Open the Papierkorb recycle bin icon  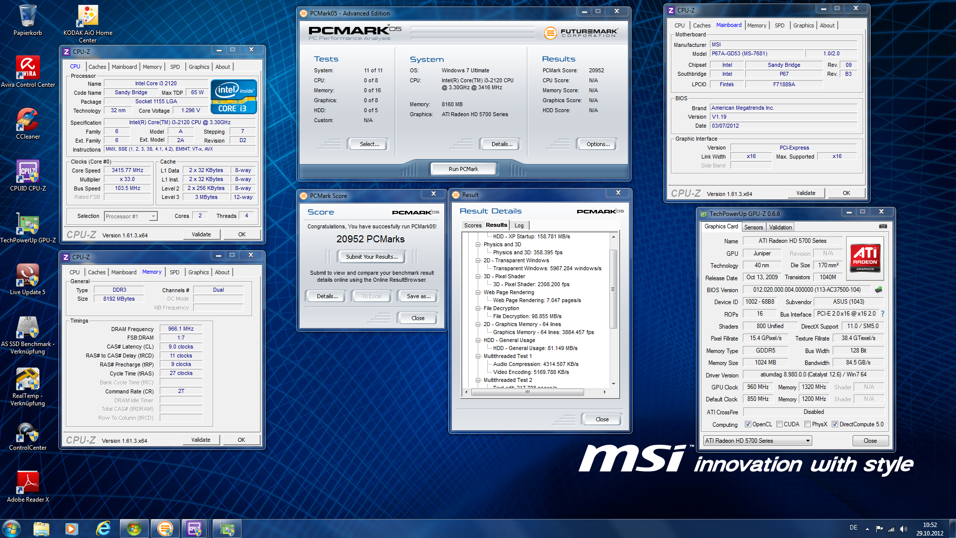[27, 20]
